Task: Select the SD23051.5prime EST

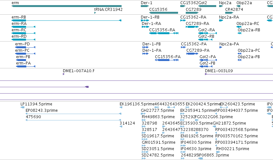Action: (x=145, y=152)
